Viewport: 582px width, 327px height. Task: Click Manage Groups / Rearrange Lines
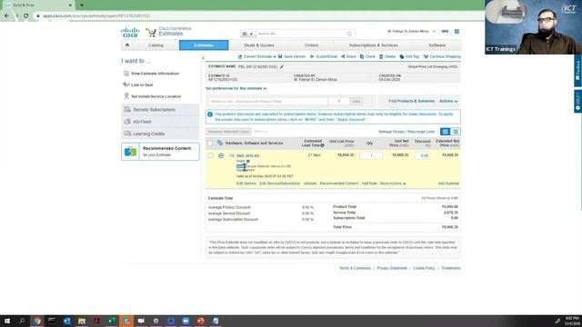tap(406, 132)
